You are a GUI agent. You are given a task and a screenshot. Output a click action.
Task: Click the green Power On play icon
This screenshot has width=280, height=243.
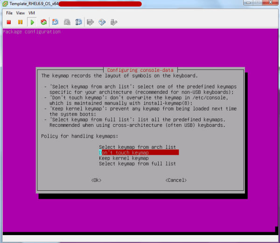pyautogui.click(x=32, y=22)
